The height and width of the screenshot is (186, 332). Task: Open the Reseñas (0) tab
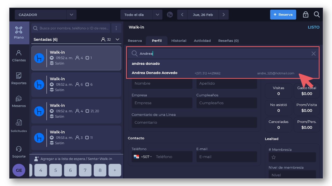tap(229, 41)
